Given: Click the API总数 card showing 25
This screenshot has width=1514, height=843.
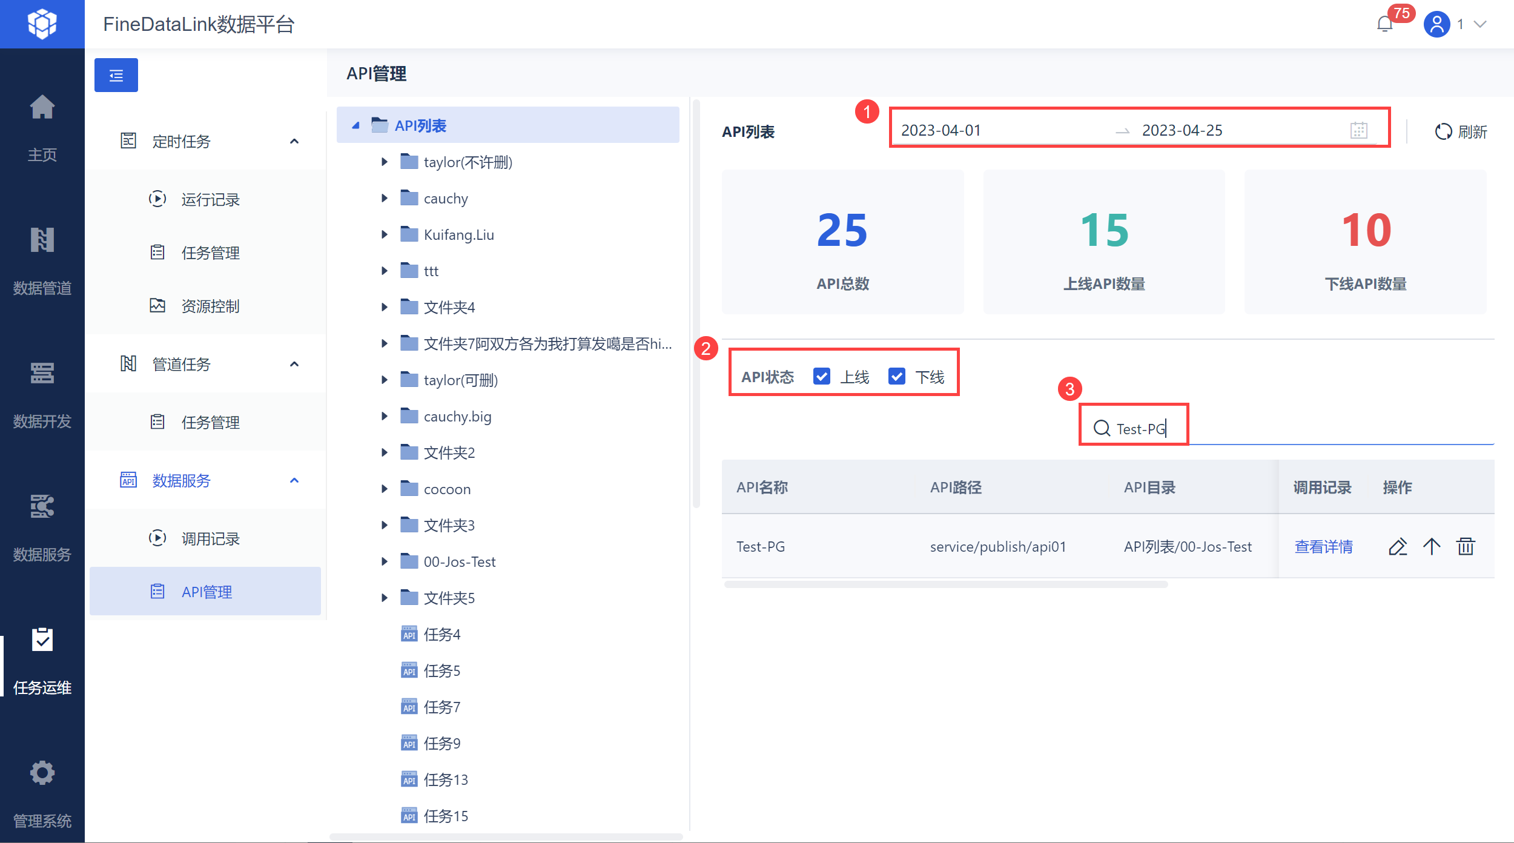Looking at the screenshot, I should [x=842, y=242].
